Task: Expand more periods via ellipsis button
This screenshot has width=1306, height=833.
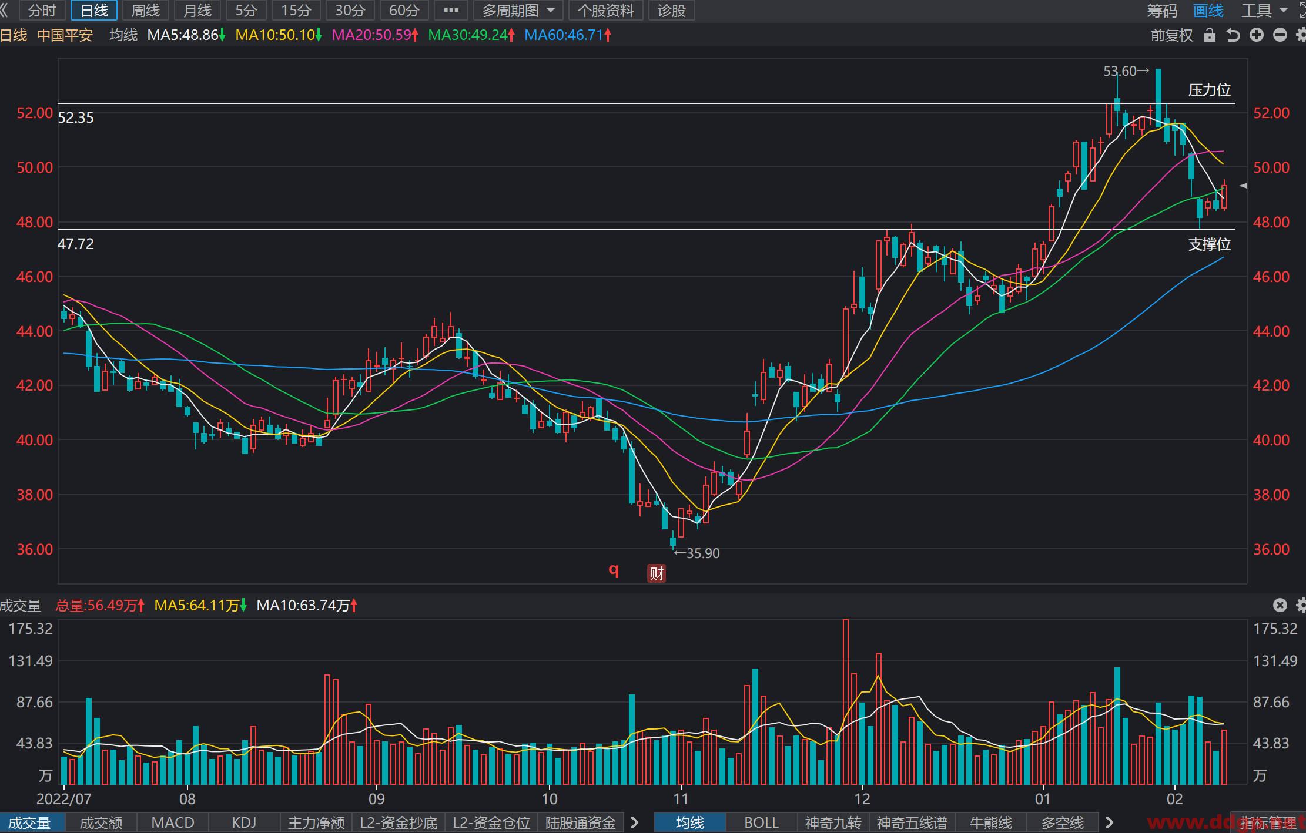Action: pyautogui.click(x=451, y=11)
